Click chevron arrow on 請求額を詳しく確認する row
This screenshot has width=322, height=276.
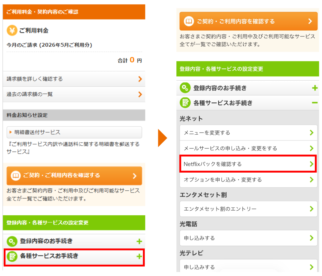coord(140,79)
